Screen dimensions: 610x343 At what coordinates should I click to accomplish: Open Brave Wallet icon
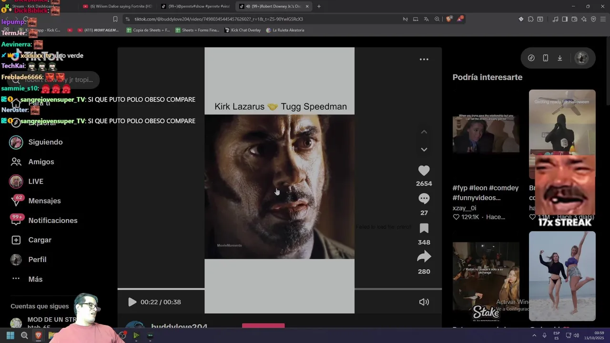click(574, 19)
